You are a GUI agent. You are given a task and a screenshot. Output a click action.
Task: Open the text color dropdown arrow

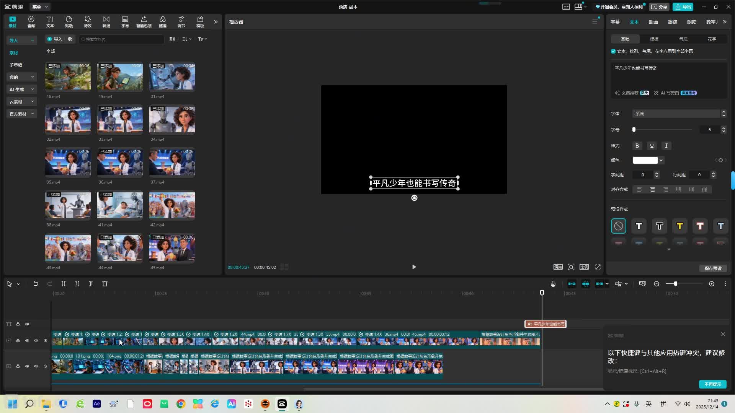pos(661,160)
